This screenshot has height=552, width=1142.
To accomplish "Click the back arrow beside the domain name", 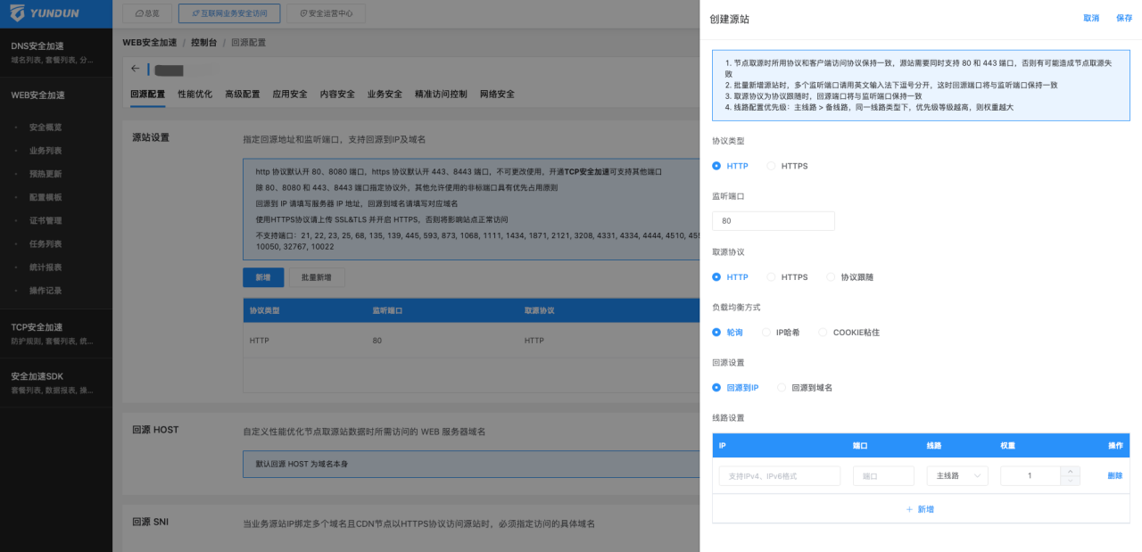I will (x=136, y=69).
